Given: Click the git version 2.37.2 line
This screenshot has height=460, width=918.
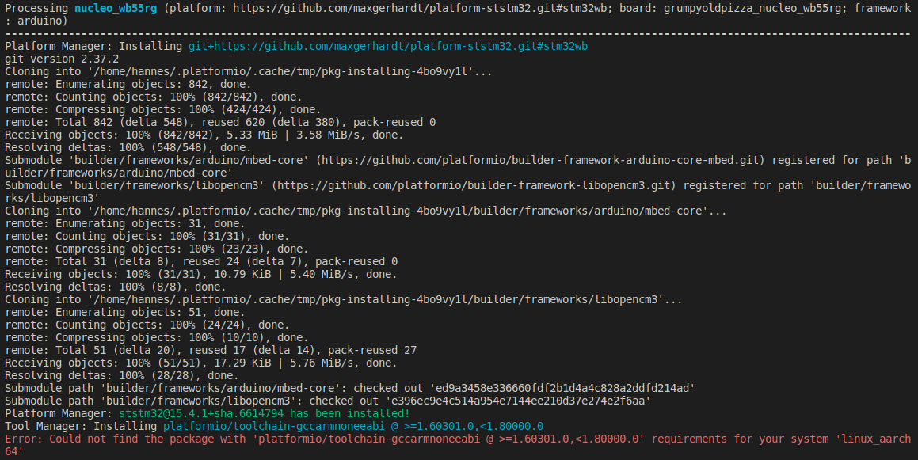Looking at the screenshot, I should (62, 59).
